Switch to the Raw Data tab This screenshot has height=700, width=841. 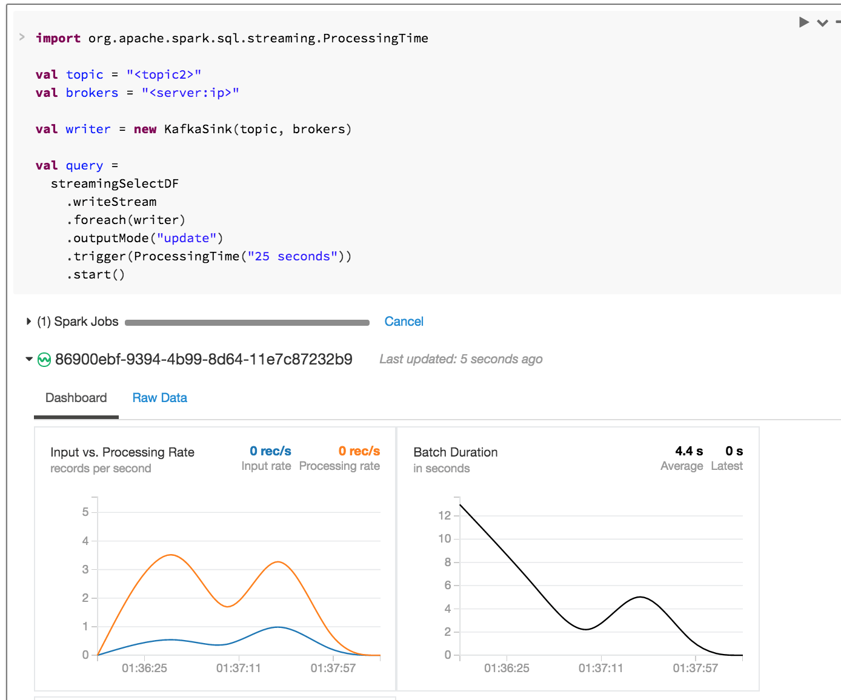click(x=159, y=398)
